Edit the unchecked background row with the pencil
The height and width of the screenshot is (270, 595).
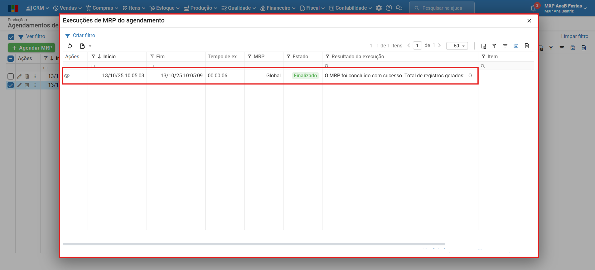tap(19, 76)
